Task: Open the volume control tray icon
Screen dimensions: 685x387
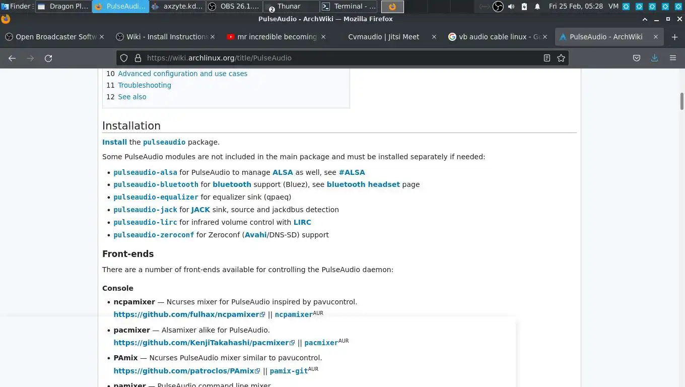Action: 511,7
